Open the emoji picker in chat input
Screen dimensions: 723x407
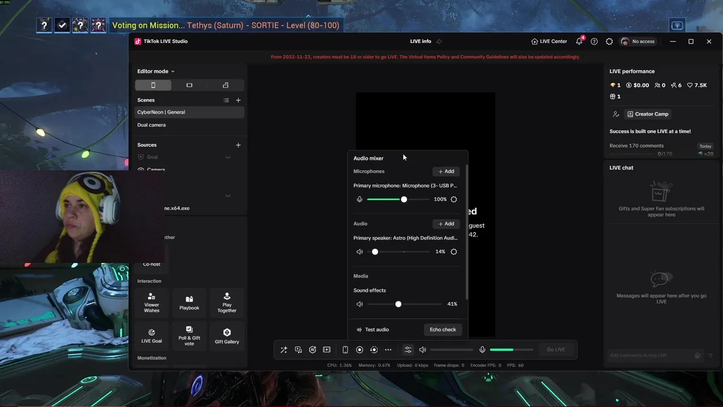click(x=698, y=356)
